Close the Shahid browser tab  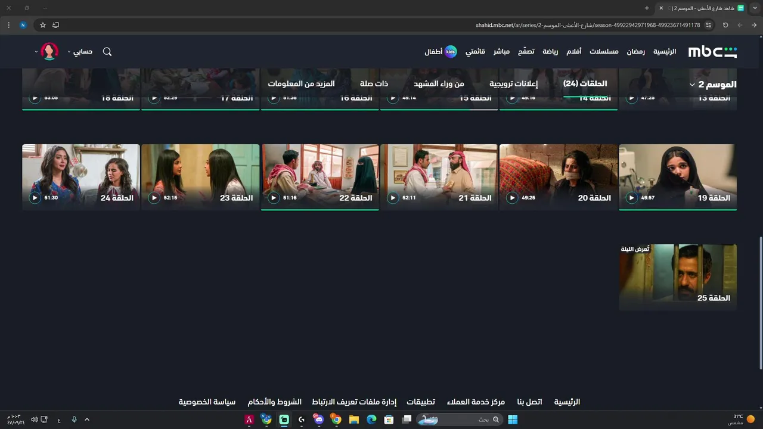point(661,8)
